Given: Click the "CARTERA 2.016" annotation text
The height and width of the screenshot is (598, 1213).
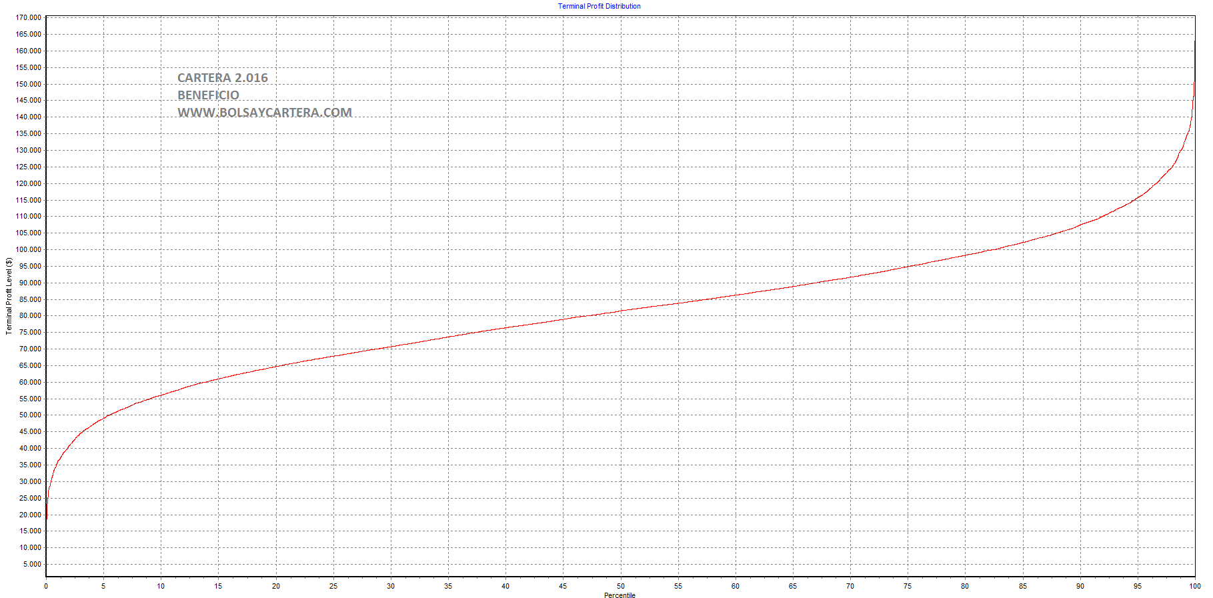Looking at the screenshot, I should 223,78.
